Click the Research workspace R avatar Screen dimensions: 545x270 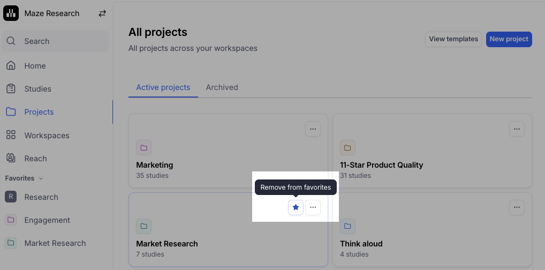[x=11, y=197]
